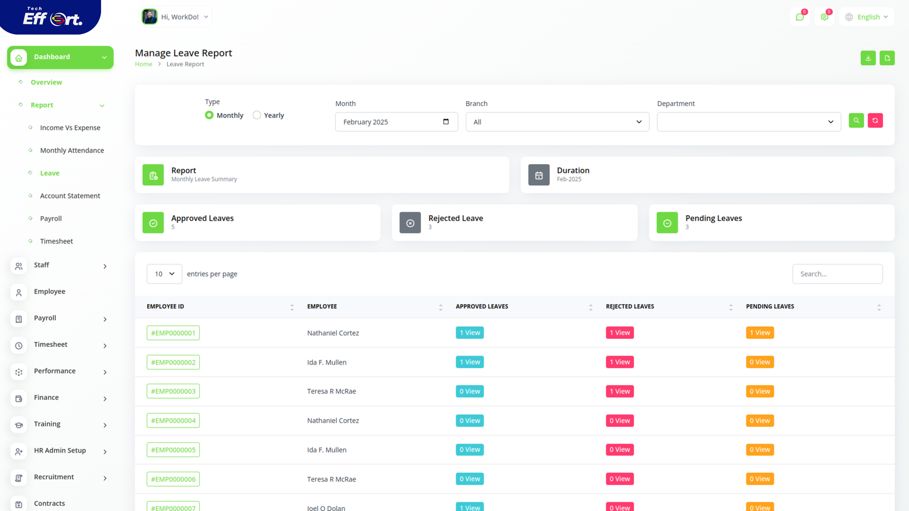Open the Branch dropdown
Screen dimensions: 909x511
pyautogui.click(x=557, y=122)
